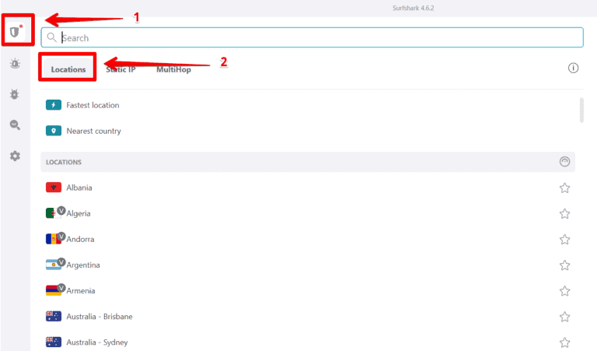Star Australia - Brisbane as favorite
The image size is (597, 351).
565,317
